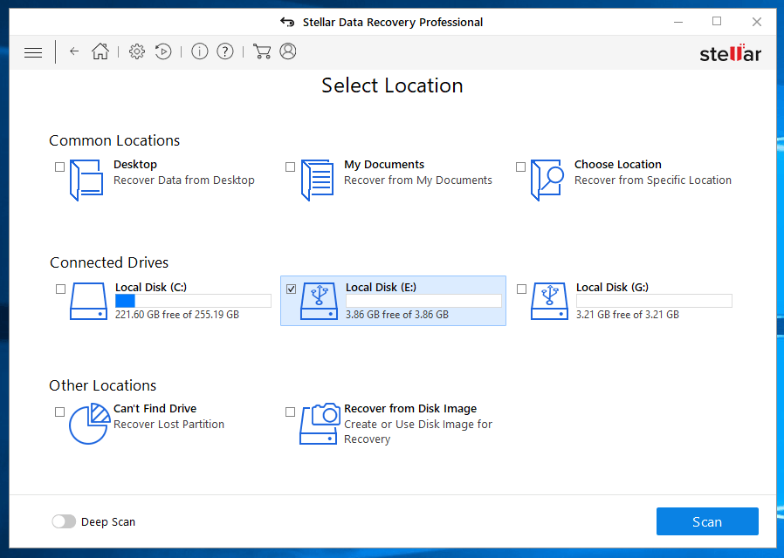
Task: Start the Scan button
Action: (707, 521)
